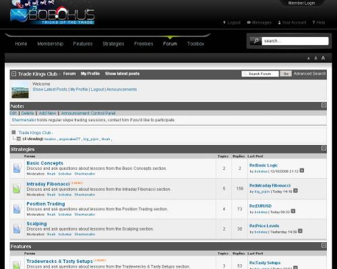Collapse the Note announcement panel
Image resolution: width=337 pixels, height=269 pixels.
coord(324,105)
